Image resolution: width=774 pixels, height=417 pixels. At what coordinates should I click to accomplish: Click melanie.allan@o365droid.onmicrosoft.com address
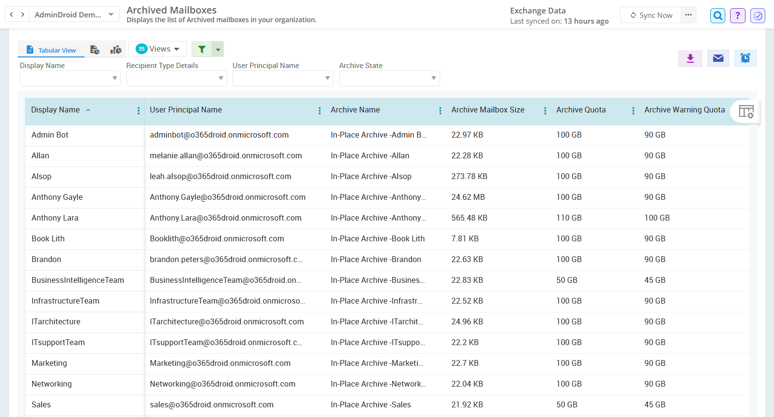pos(226,156)
